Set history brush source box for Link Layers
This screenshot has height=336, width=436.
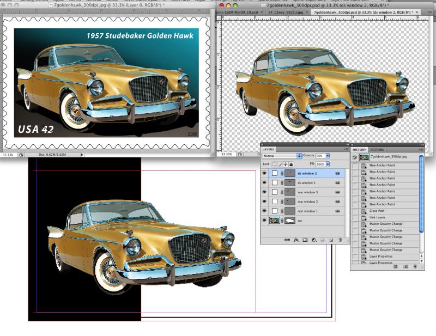tap(355, 218)
